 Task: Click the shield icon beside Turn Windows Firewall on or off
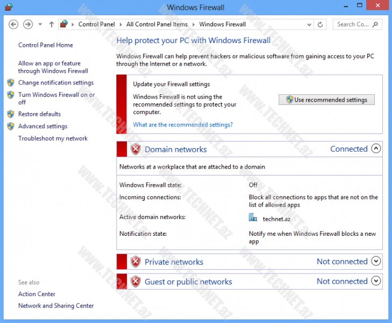pyautogui.click(x=11, y=95)
